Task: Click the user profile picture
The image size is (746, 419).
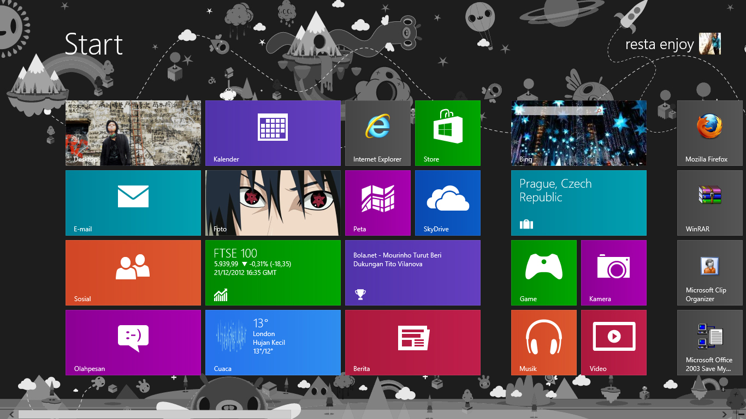Action: point(710,44)
